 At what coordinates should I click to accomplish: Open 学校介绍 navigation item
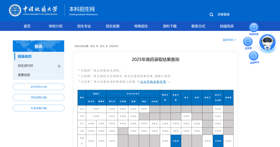click(x=55, y=26)
